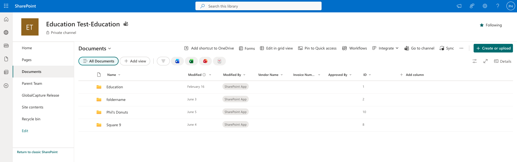Click Add column header
Image resolution: width=517 pixels, height=162 pixels.
pos(412,75)
